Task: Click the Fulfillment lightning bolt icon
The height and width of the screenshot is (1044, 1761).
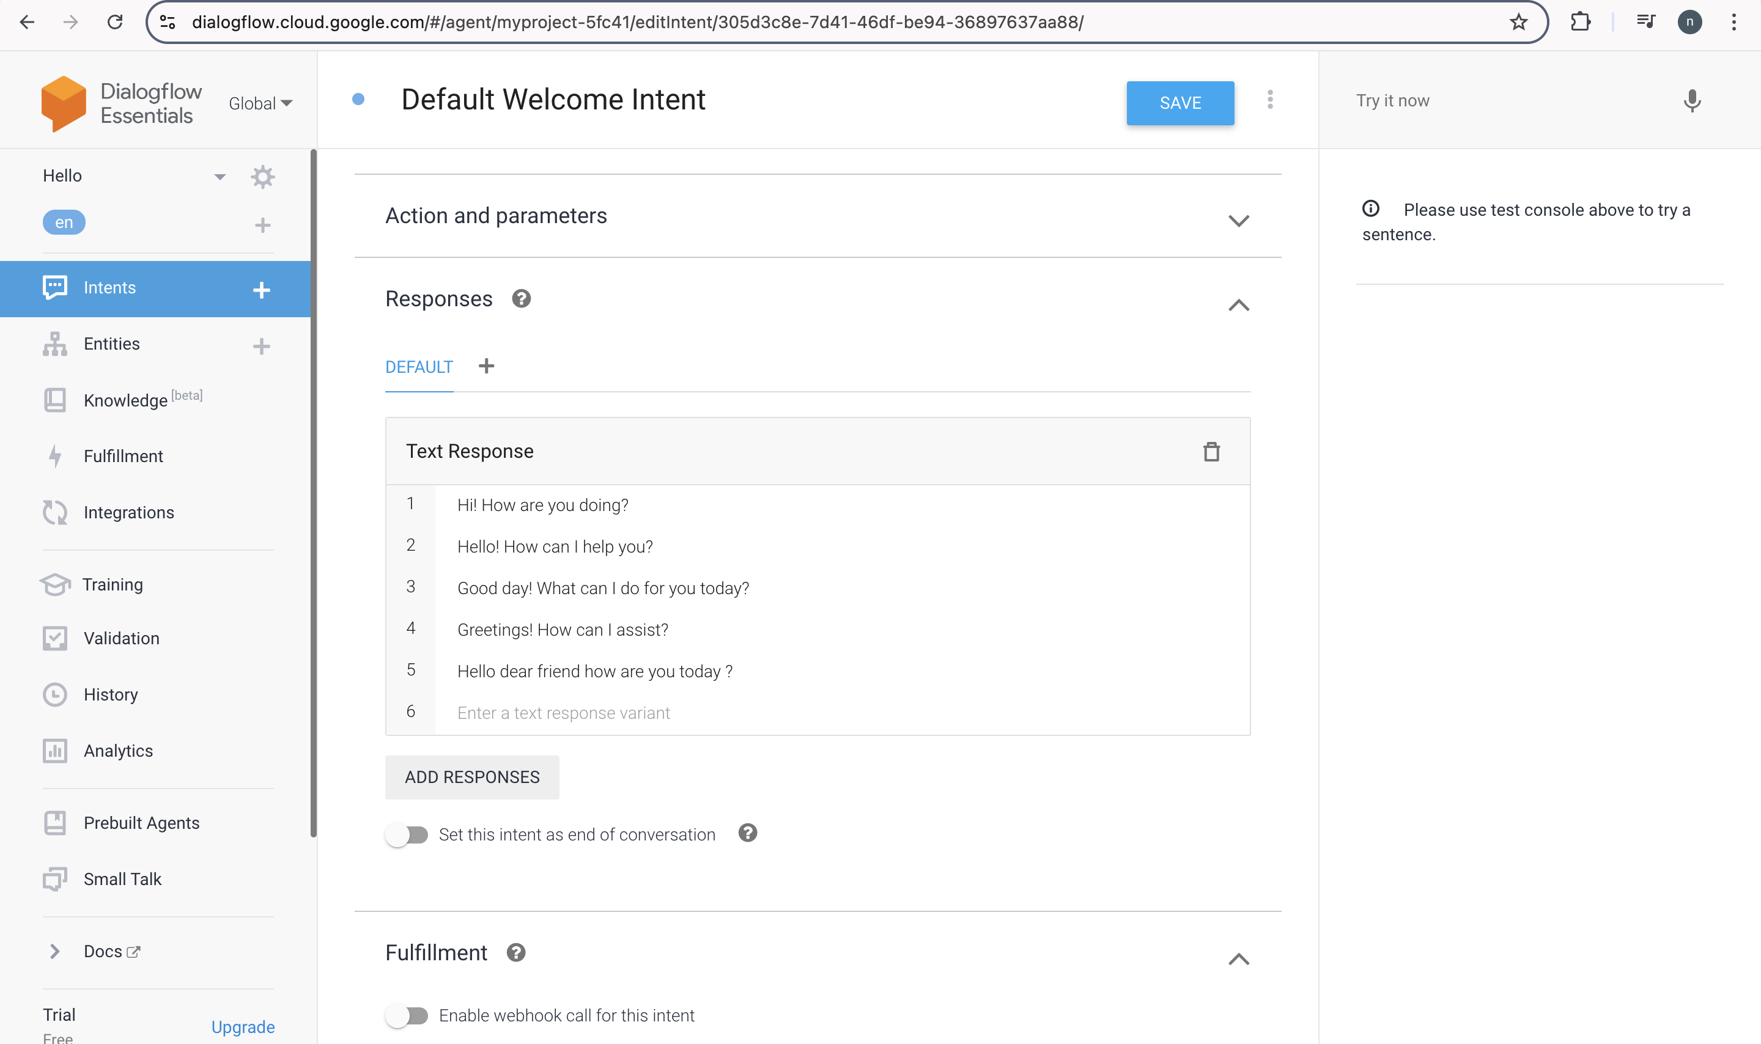Action: [55, 457]
